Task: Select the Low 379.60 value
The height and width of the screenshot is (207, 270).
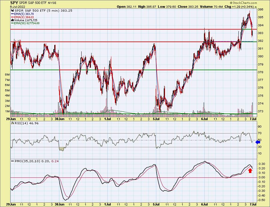Action: [167, 7]
